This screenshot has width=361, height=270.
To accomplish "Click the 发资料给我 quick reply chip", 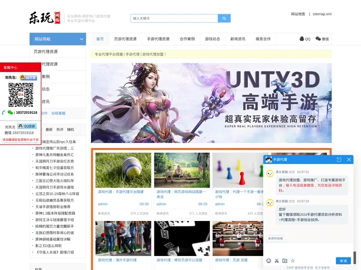I will [x=275, y=238].
